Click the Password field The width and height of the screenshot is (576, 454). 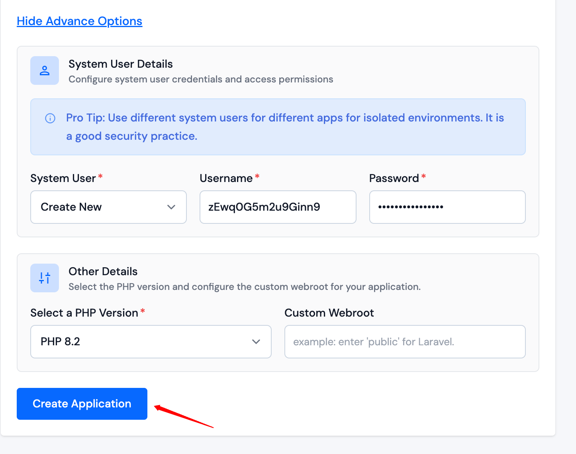tap(447, 207)
